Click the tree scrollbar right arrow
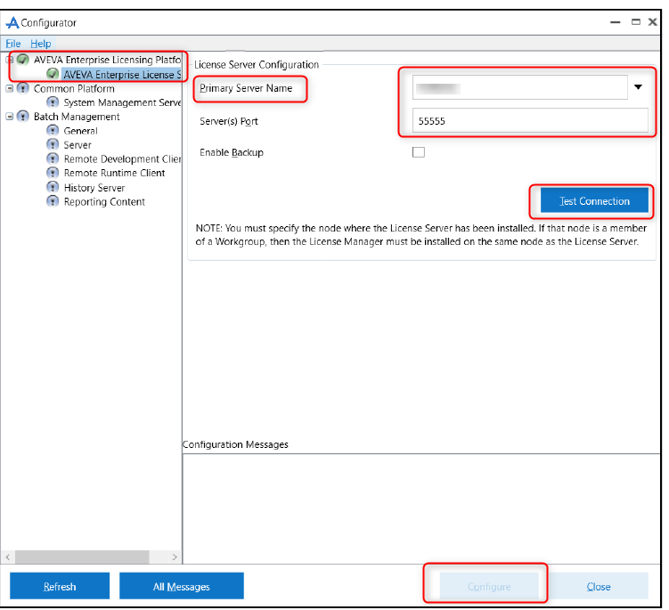The width and height of the screenshot is (669, 610). [175, 557]
